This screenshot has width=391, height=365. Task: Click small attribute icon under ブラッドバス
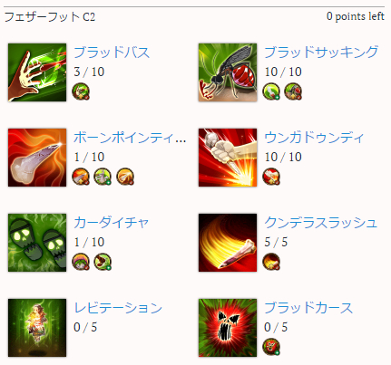pos(81,91)
